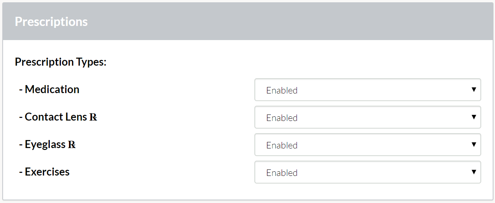Click the Eyeglass dropdown arrow
The width and height of the screenshot is (495, 203).
pos(474,145)
